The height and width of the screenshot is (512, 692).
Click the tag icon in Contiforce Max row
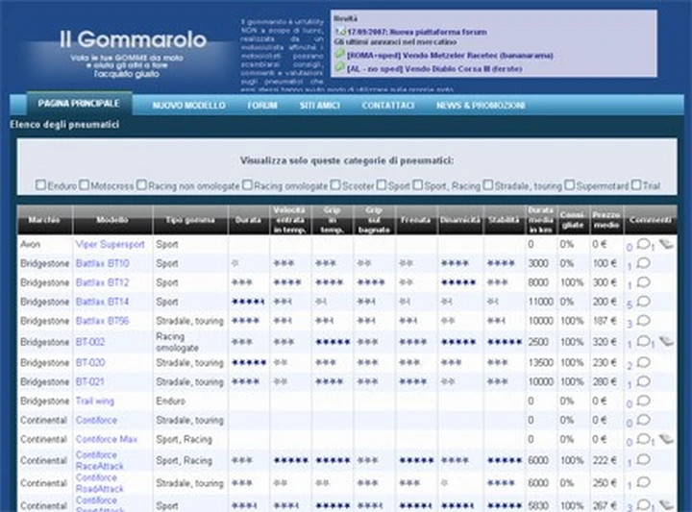coord(666,439)
